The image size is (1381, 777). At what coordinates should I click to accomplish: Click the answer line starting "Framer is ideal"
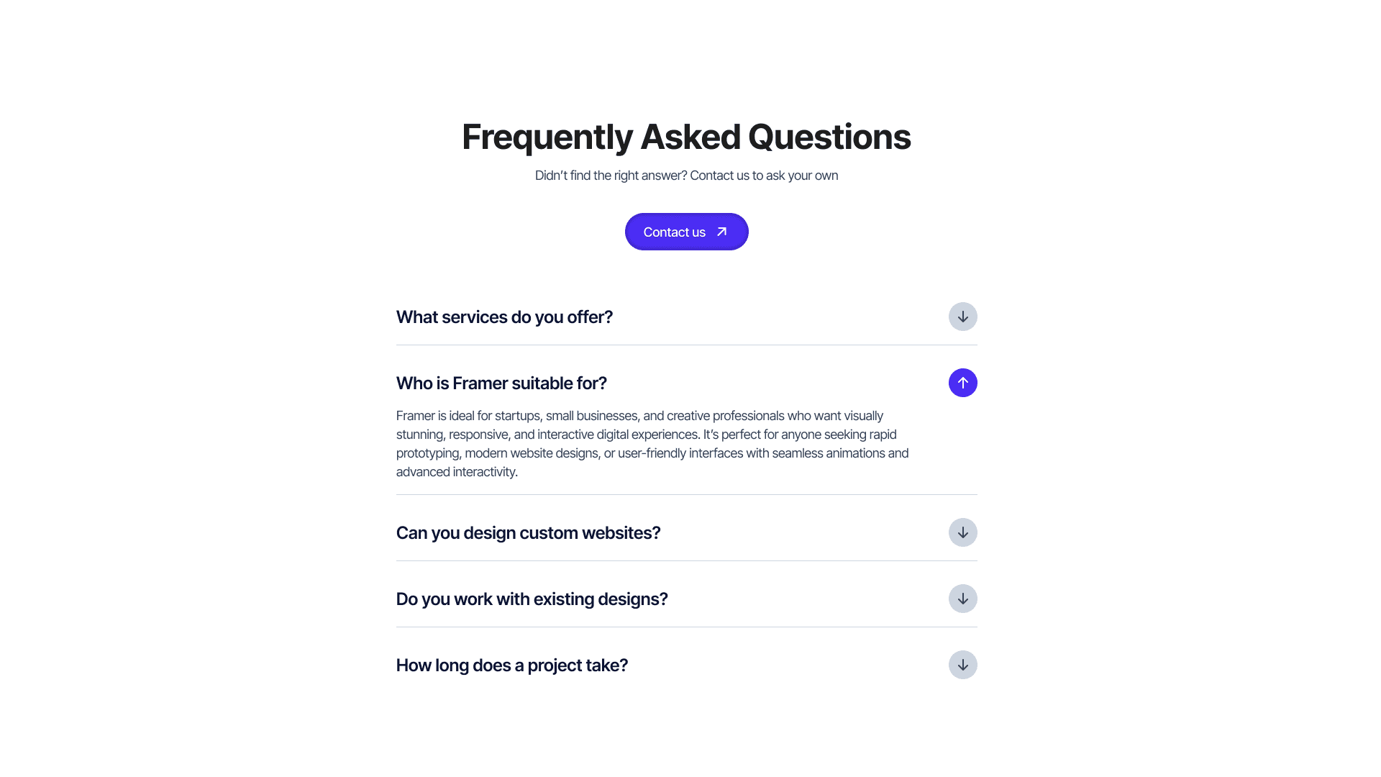639,416
